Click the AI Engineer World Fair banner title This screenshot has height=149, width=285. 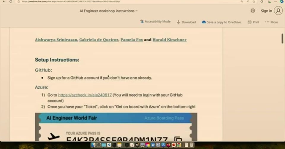(x=72, y=118)
